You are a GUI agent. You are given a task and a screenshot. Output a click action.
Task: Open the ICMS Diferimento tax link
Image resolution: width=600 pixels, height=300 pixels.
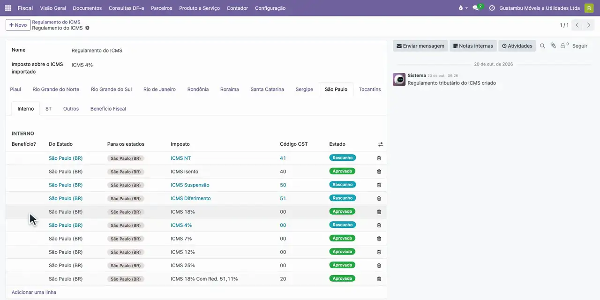191,198
